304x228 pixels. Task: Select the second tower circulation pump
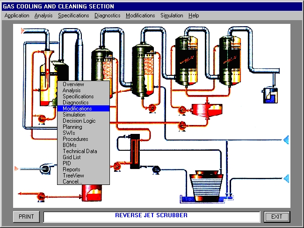point(152,108)
